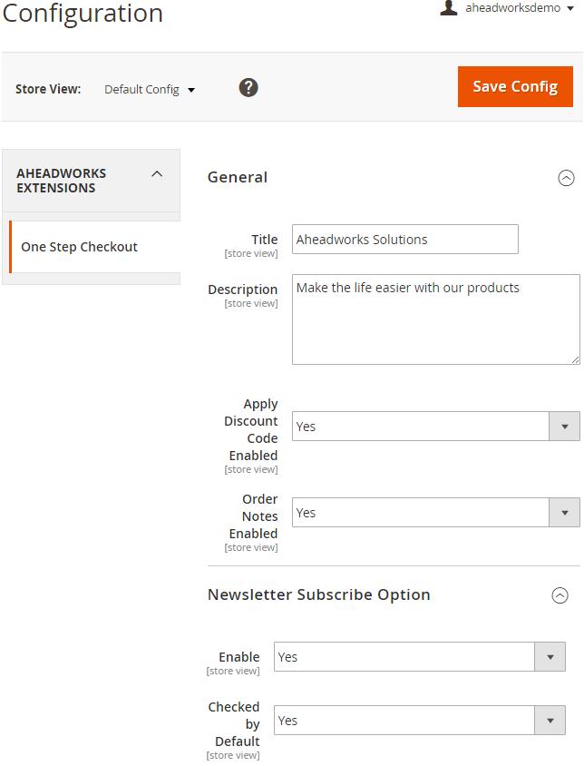Collapse the Aheadworks Extensions sidebar section

[x=91, y=181]
